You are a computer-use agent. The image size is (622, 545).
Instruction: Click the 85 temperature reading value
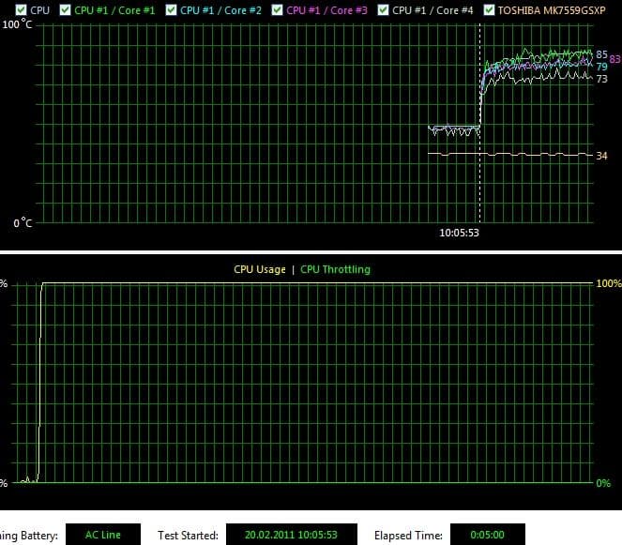coord(601,54)
